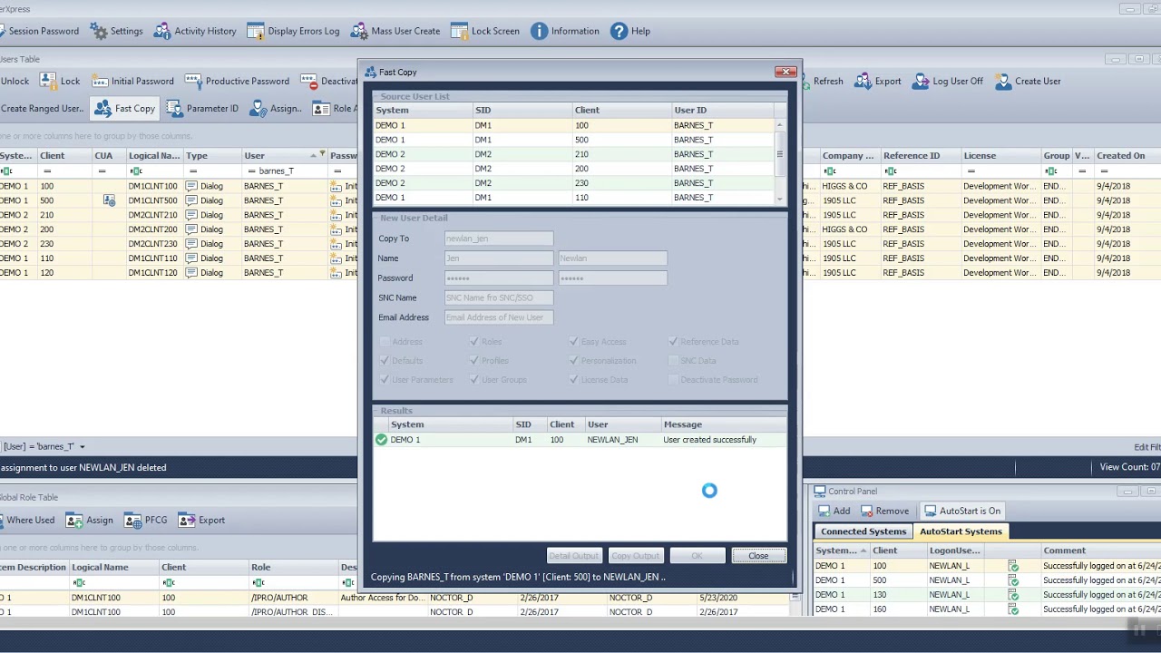Open the Parameter ID tool
This screenshot has height=653, width=1161.
click(x=202, y=108)
